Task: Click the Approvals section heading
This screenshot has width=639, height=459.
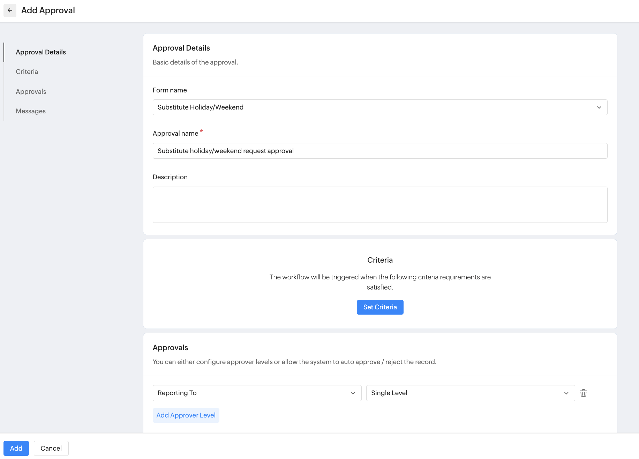Action: point(170,348)
